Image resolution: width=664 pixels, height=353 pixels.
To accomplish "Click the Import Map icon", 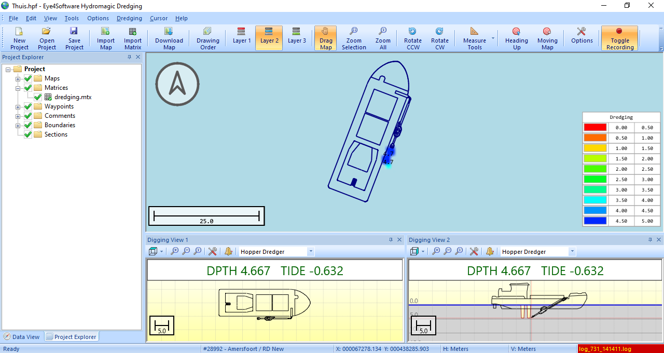I will tap(106, 38).
